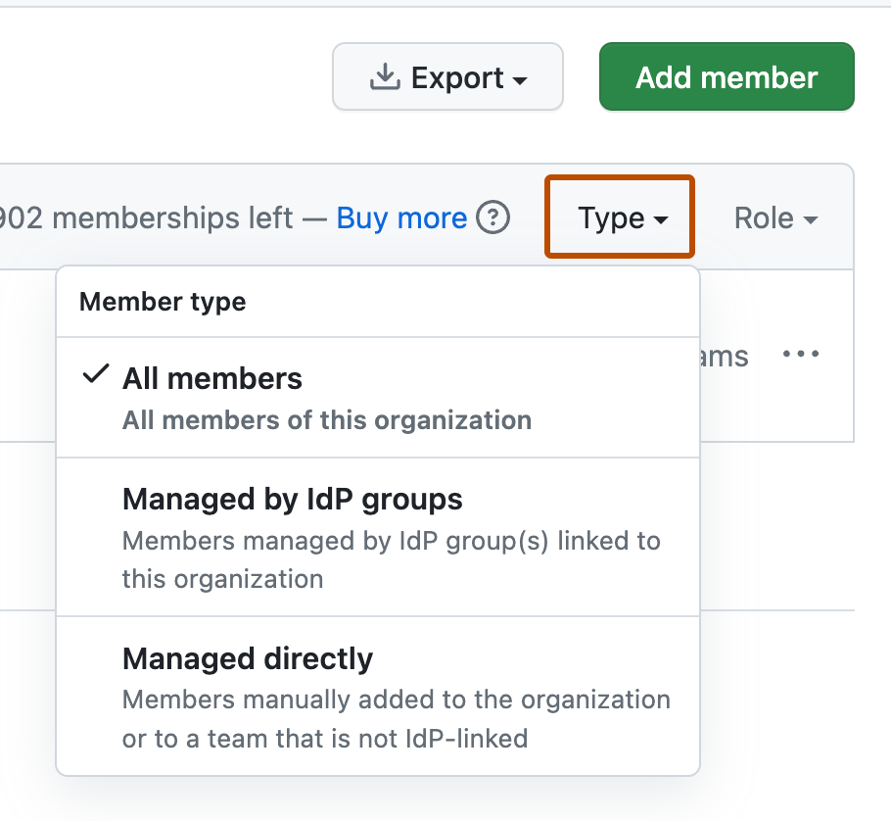Expand the Export dropdown

[447, 76]
